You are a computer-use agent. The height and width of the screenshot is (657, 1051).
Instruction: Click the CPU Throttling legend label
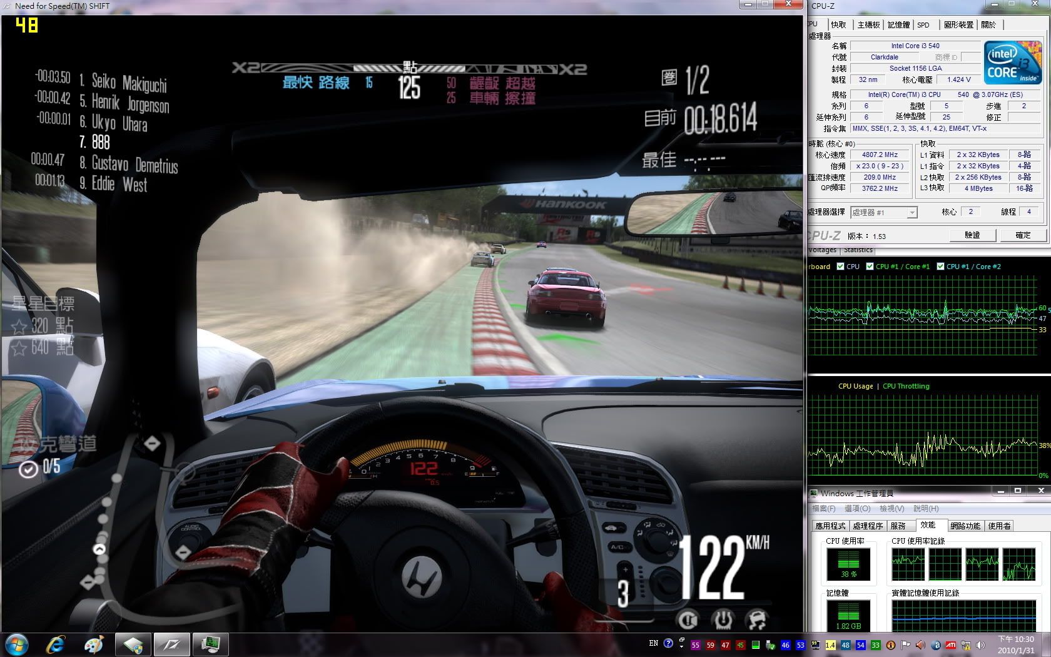(906, 386)
